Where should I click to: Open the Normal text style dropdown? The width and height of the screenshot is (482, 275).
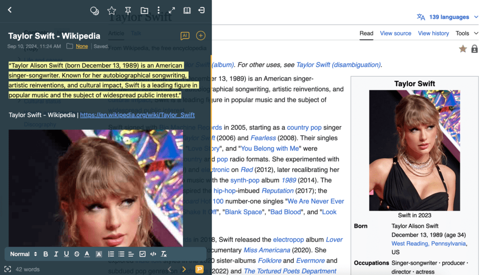(x=24, y=254)
